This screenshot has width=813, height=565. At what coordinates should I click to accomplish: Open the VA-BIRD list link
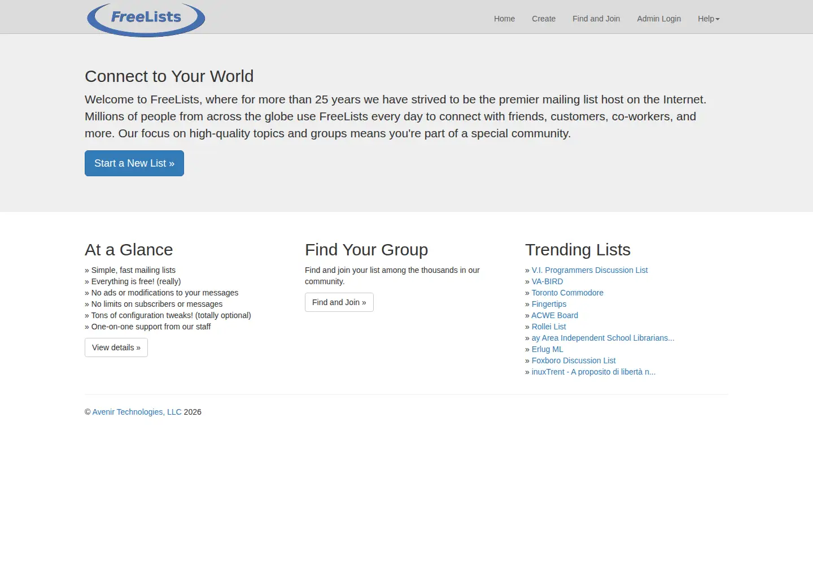pyautogui.click(x=547, y=281)
